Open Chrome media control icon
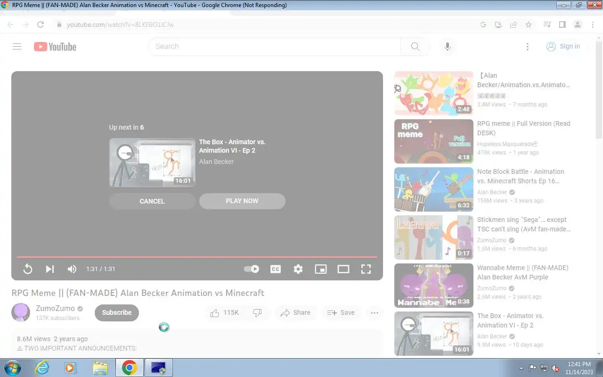Image resolution: width=603 pixels, height=377 pixels. click(547, 25)
